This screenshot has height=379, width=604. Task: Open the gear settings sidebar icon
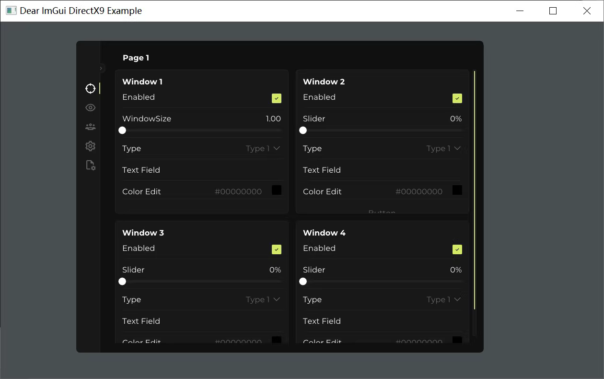(x=90, y=146)
